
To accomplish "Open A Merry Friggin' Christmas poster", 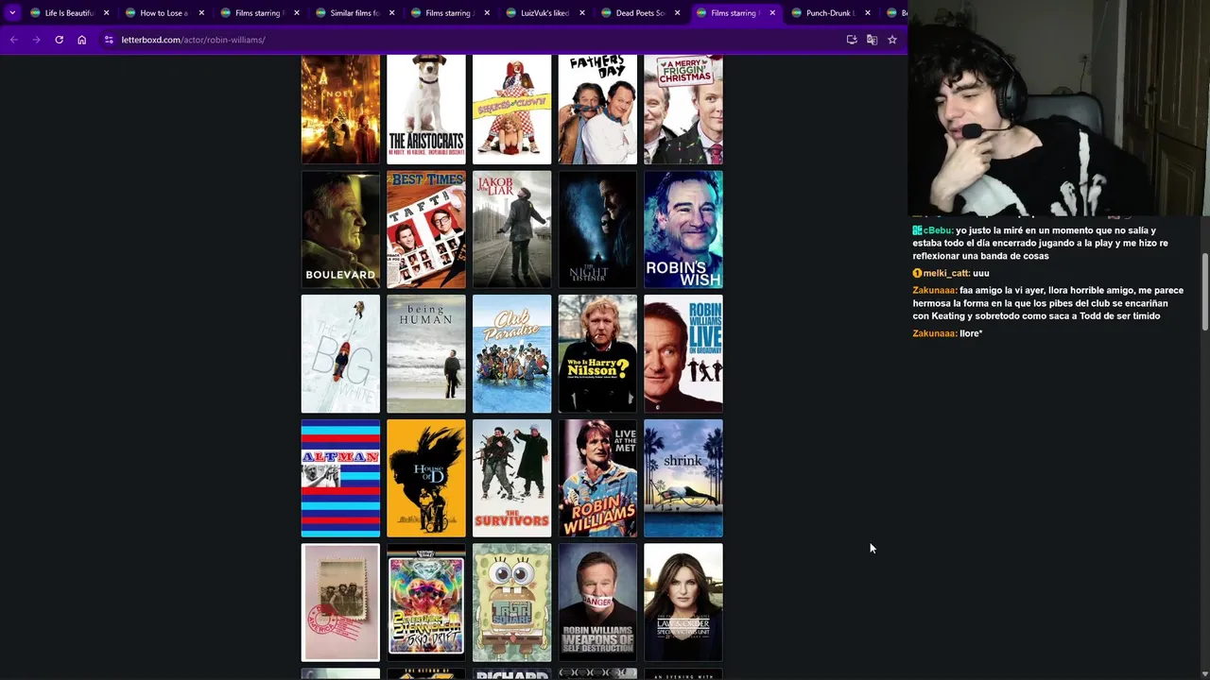I will point(683,109).
